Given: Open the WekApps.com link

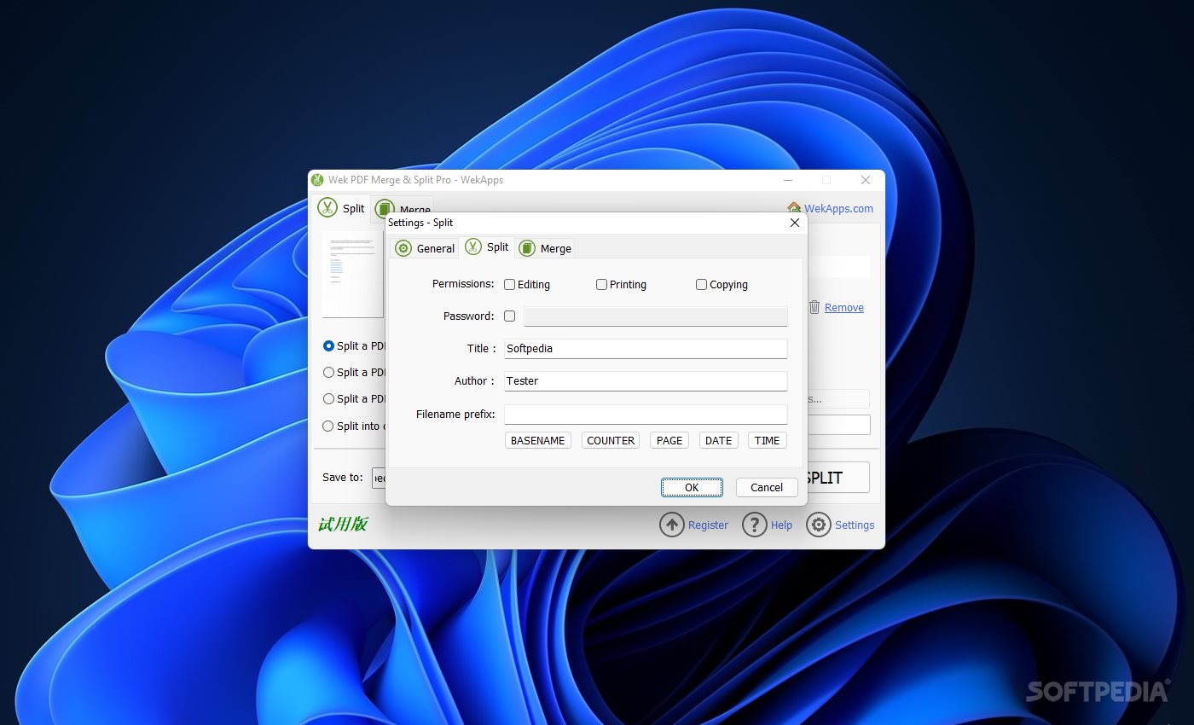Looking at the screenshot, I should [838, 208].
